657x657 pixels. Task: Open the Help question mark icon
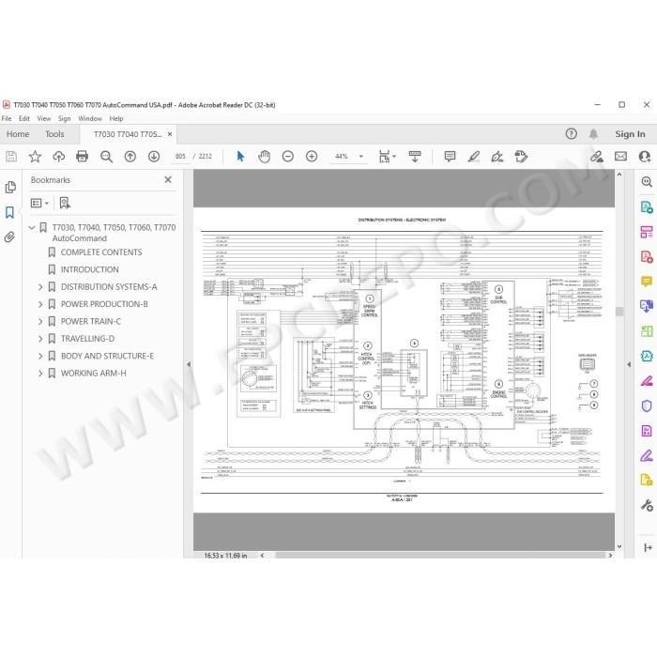point(571,134)
